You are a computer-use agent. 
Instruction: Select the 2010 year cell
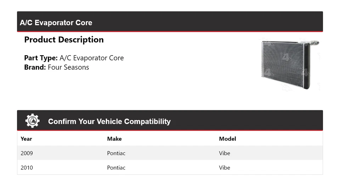tap(27, 168)
